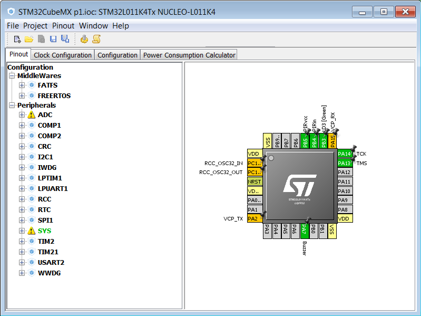
Task: Click the PA10 pin
Action: [x=345, y=191]
